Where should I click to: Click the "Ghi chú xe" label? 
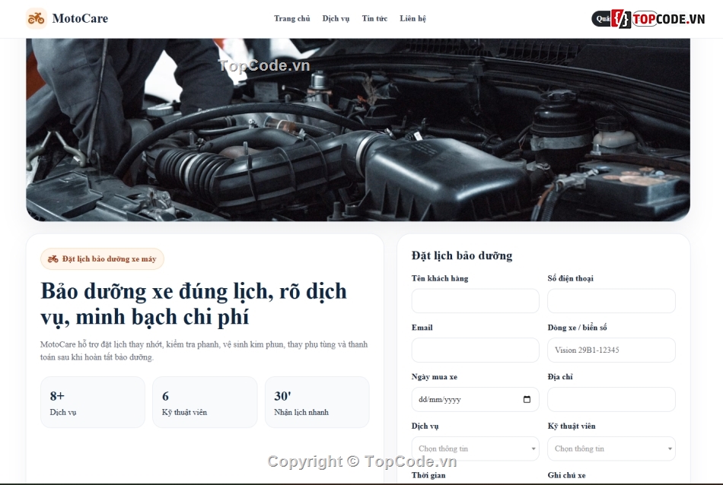(x=567, y=475)
